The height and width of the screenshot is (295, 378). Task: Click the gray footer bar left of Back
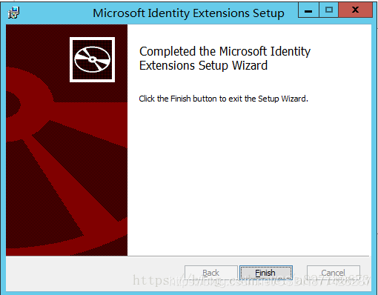click(95, 273)
